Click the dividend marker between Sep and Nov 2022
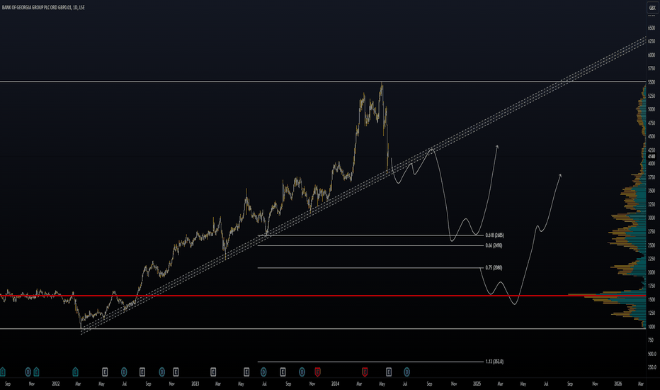Image resolution: width=660 pixels, height=390 pixels. 161,372
